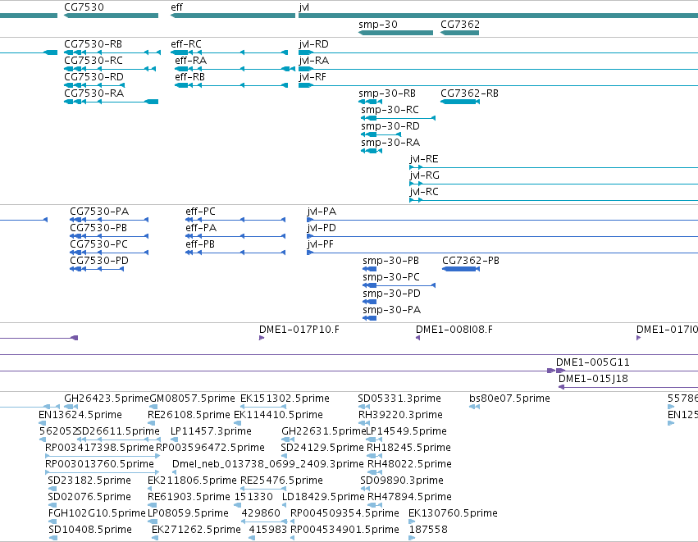Click EST LP11457.3prime
This screenshot has width=698, height=542.
coord(174,440)
